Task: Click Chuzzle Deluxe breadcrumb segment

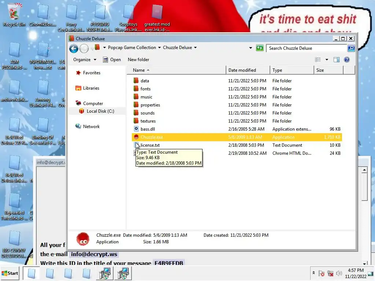Action: [x=178, y=48]
